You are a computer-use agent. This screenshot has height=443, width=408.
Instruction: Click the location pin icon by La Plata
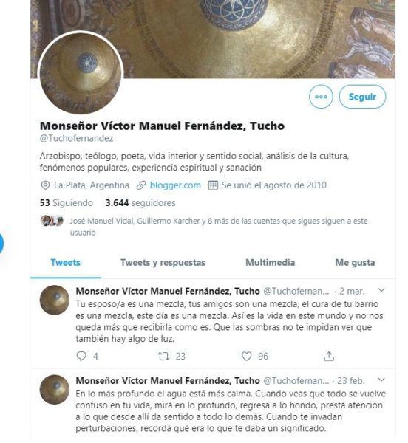(45, 185)
